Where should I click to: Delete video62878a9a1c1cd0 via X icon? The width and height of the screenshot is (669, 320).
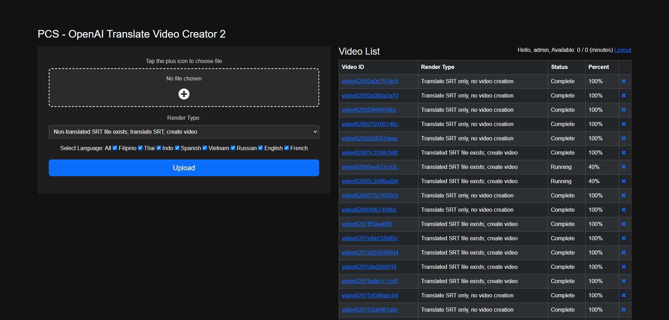click(x=624, y=281)
